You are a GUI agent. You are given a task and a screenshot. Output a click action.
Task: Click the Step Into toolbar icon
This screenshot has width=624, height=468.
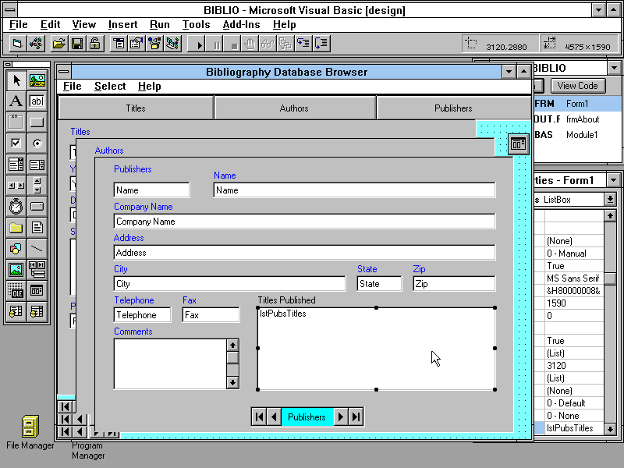(303, 44)
